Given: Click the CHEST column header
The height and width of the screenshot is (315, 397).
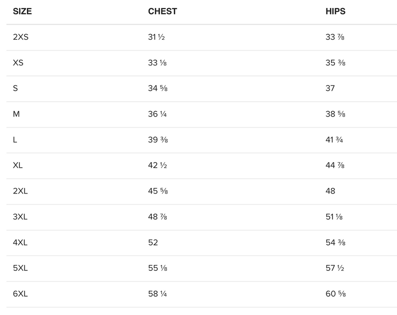Looking at the screenshot, I should 162,11.
